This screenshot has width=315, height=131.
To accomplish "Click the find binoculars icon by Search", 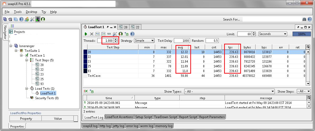I will tap(304, 19).
